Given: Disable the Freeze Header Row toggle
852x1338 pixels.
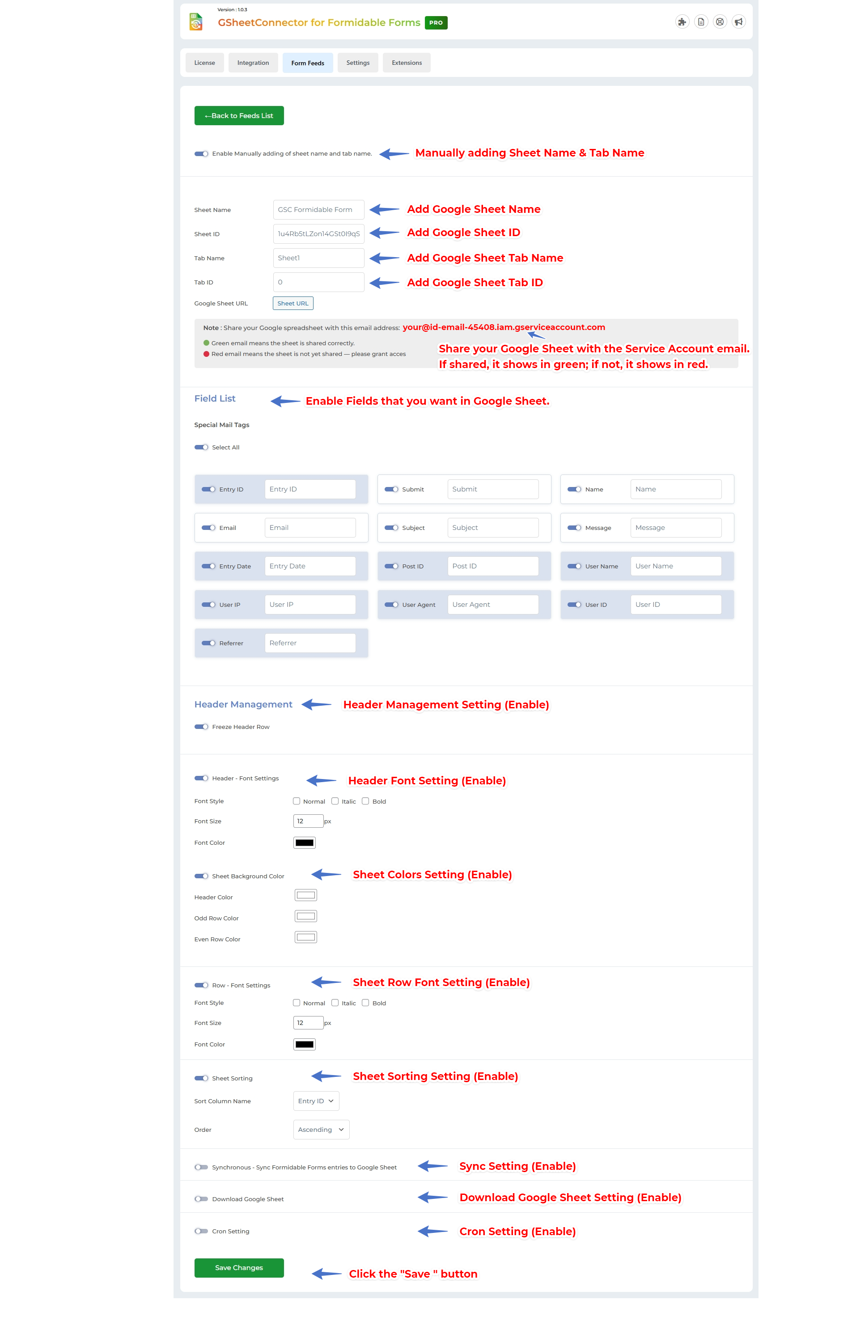Looking at the screenshot, I should click(x=201, y=726).
